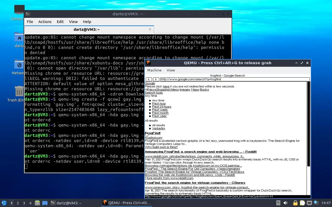Filter results by Past hour
332x207 pixels.
[159, 103]
